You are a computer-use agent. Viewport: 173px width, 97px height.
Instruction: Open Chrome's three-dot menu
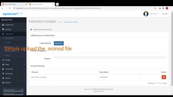pos(171,8)
